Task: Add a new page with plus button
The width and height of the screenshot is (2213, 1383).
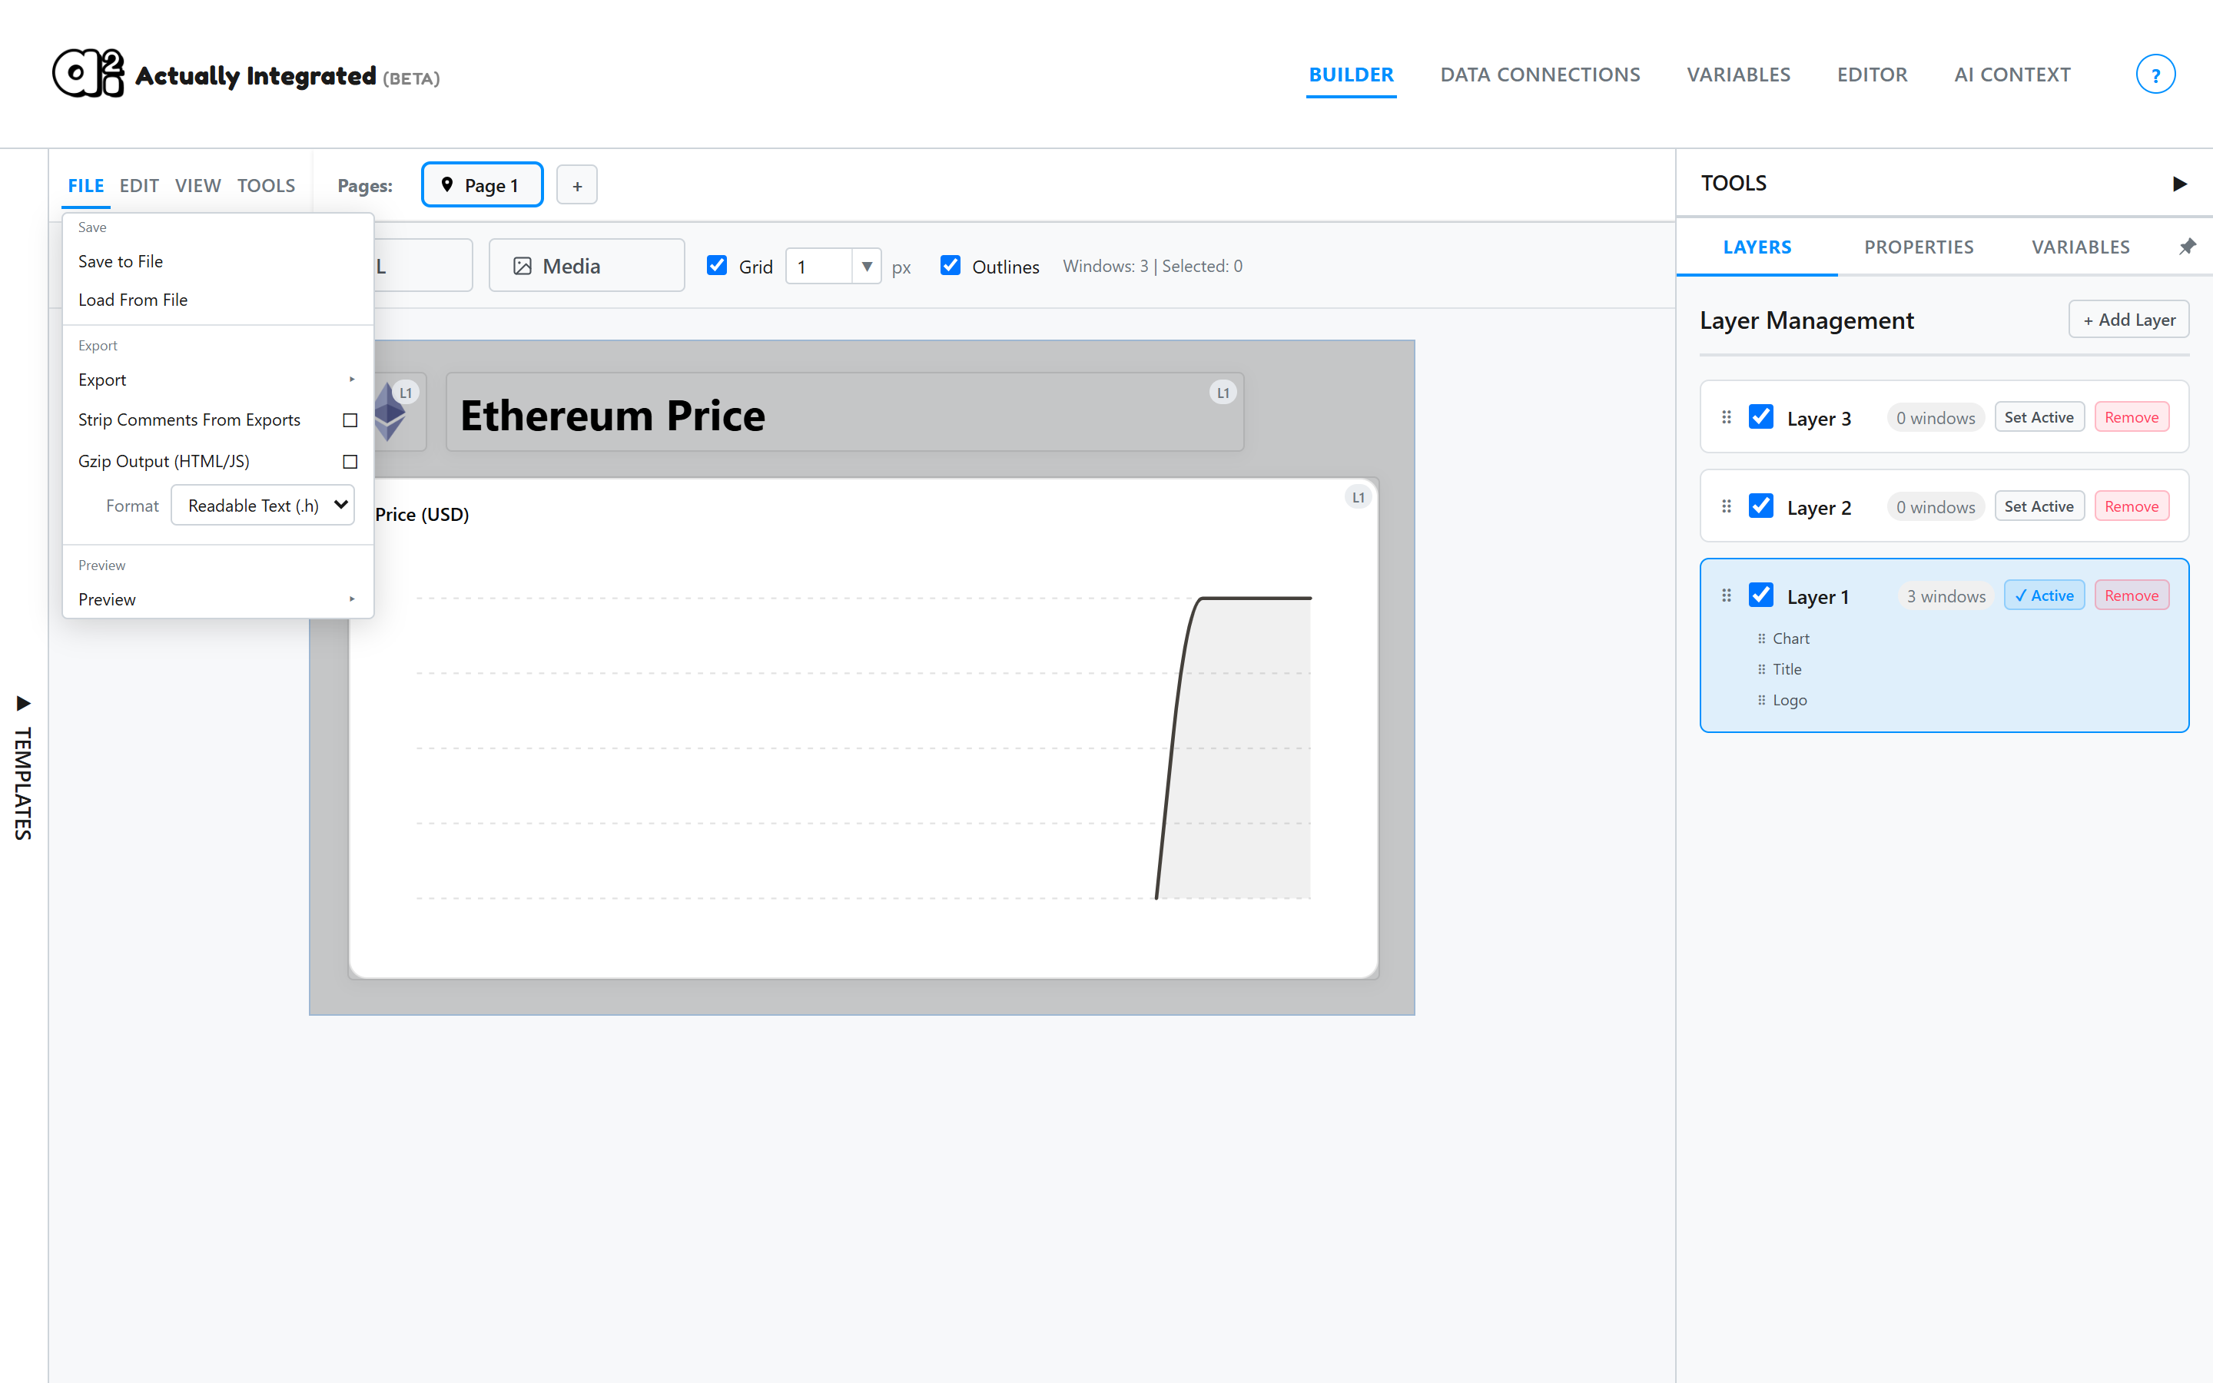Action: click(x=577, y=184)
